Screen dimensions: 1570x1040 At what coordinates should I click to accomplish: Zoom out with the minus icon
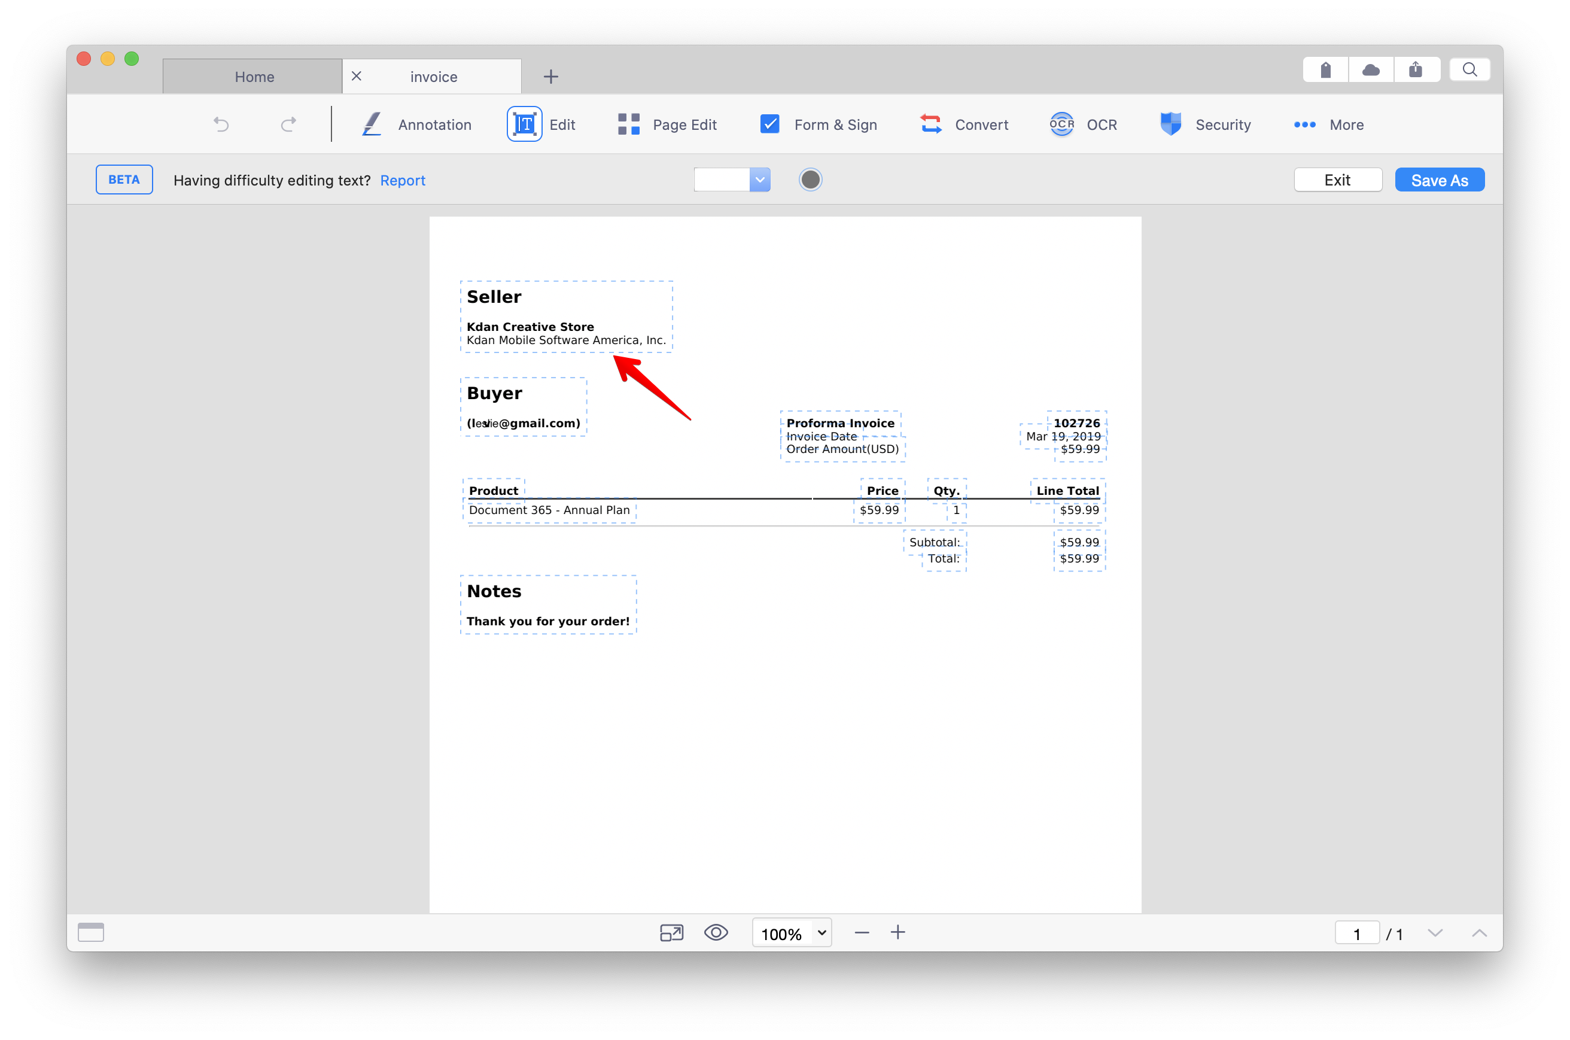[861, 932]
